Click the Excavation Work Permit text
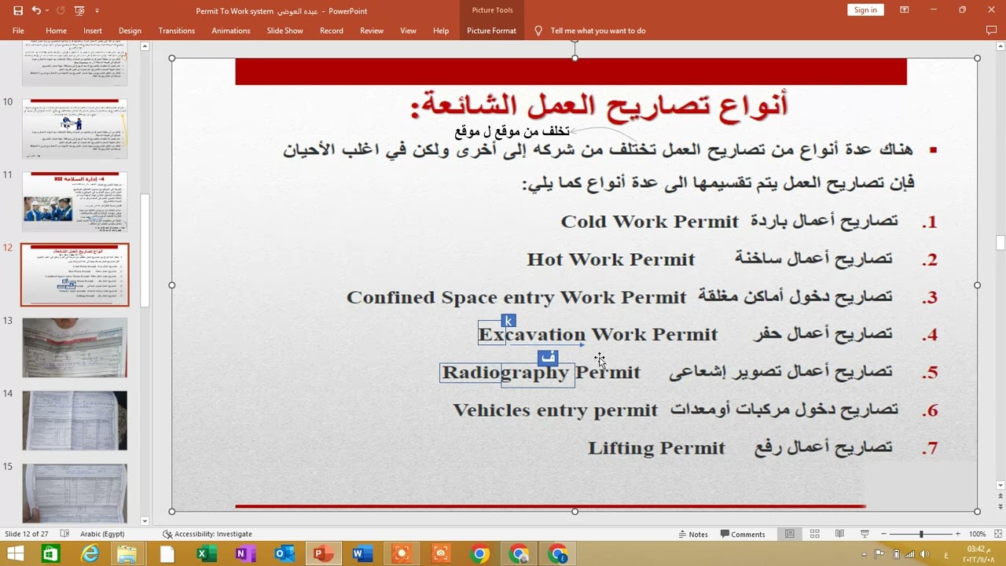Image resolution: width=1006 pixels, height=566 pixels. coord(597,335)
